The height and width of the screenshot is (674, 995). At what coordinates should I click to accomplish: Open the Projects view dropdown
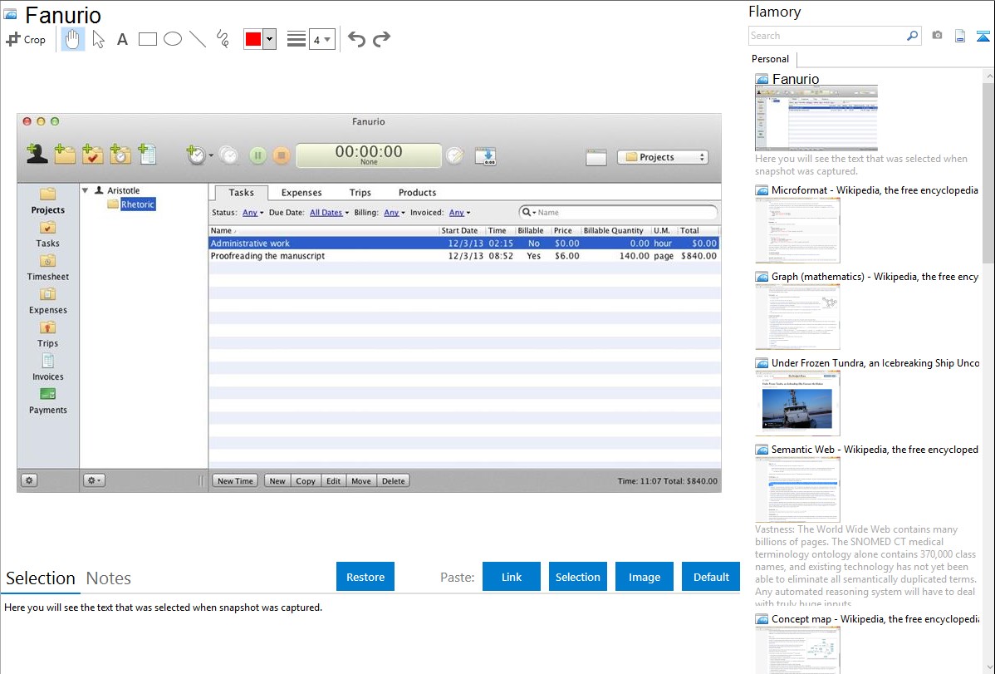coord(663,157)
